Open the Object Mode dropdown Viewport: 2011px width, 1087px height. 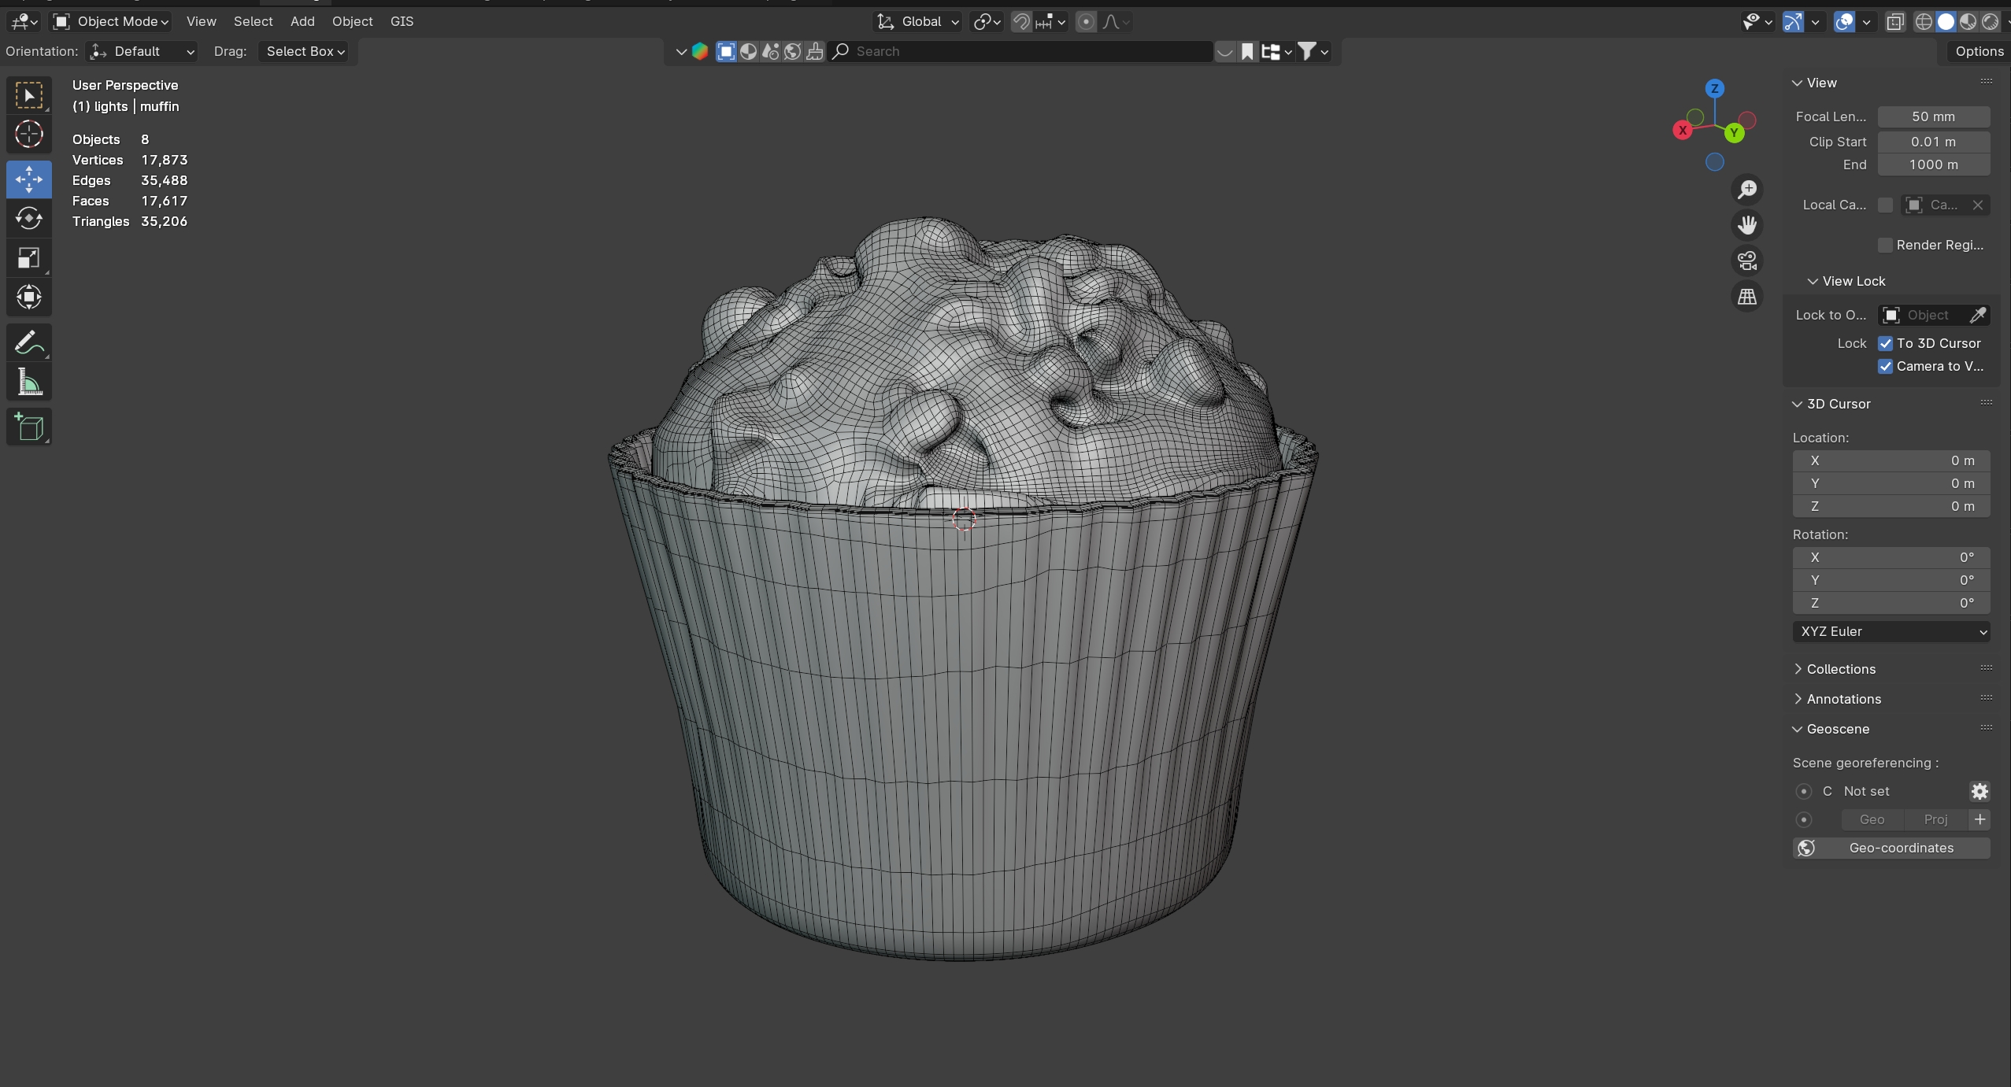click(111, 21)
